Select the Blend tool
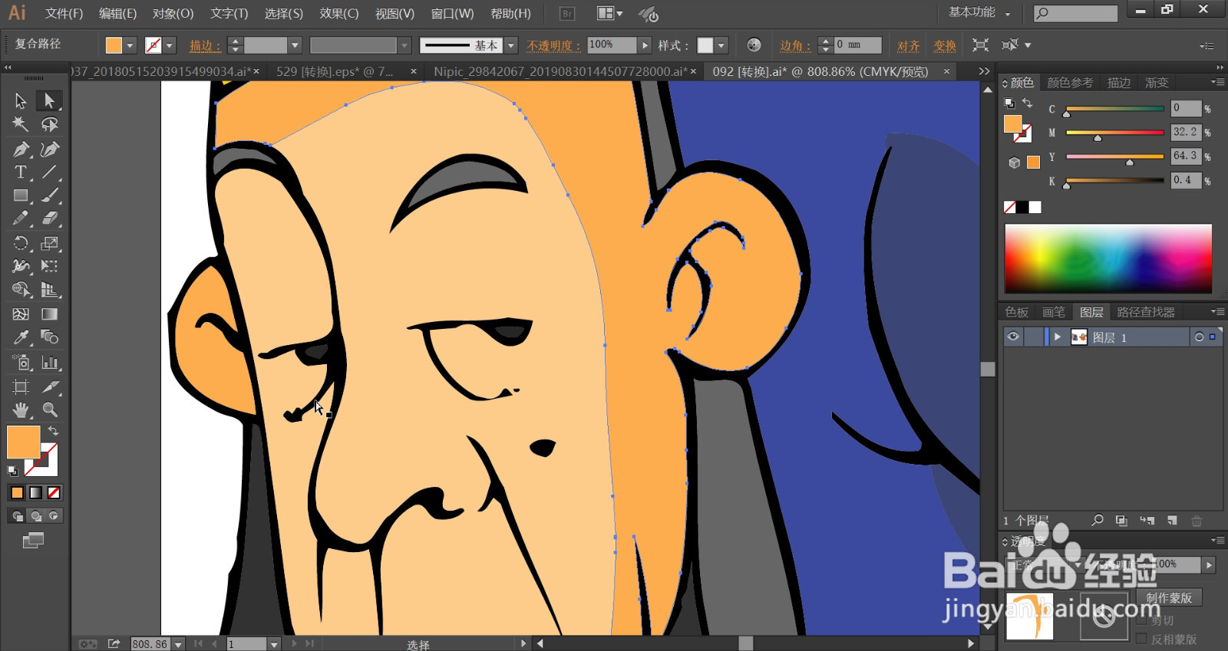The width and height of the screenshot is (1228, 651). (x=49, y=337)
